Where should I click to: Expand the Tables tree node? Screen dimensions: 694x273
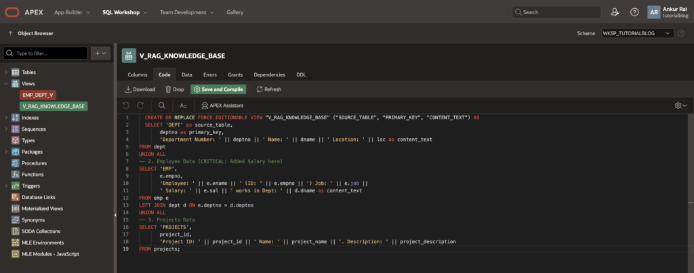[x=7, y=72]
